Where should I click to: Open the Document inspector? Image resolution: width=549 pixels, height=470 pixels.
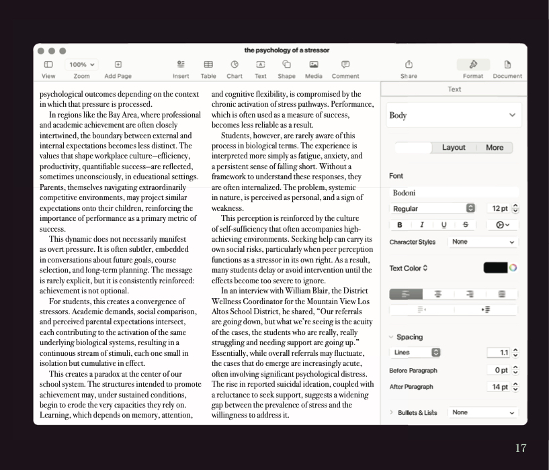(x=507, y=68)
